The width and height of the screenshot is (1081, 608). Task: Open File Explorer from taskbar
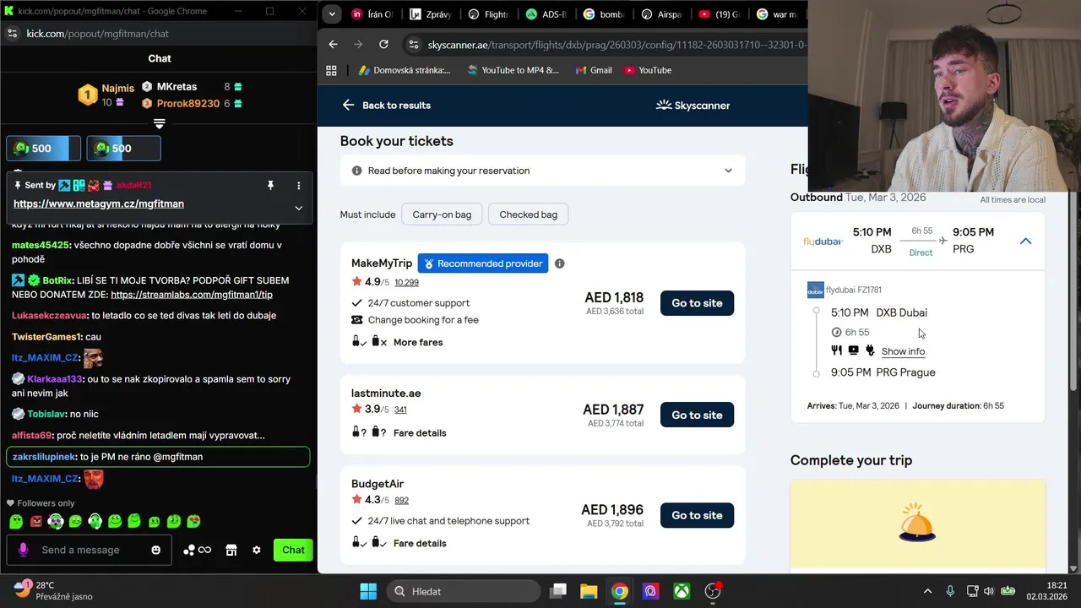[589, 591]
